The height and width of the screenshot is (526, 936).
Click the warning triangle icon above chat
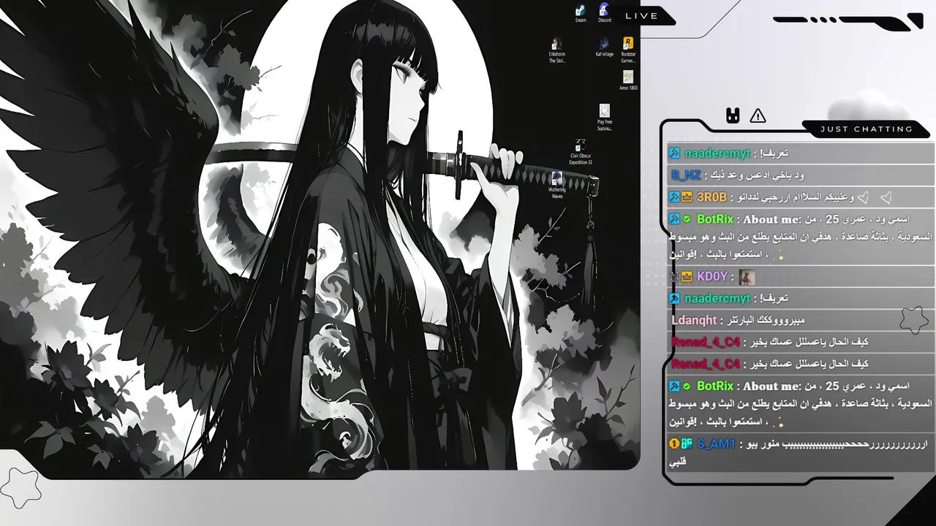(x=758, y=115)
